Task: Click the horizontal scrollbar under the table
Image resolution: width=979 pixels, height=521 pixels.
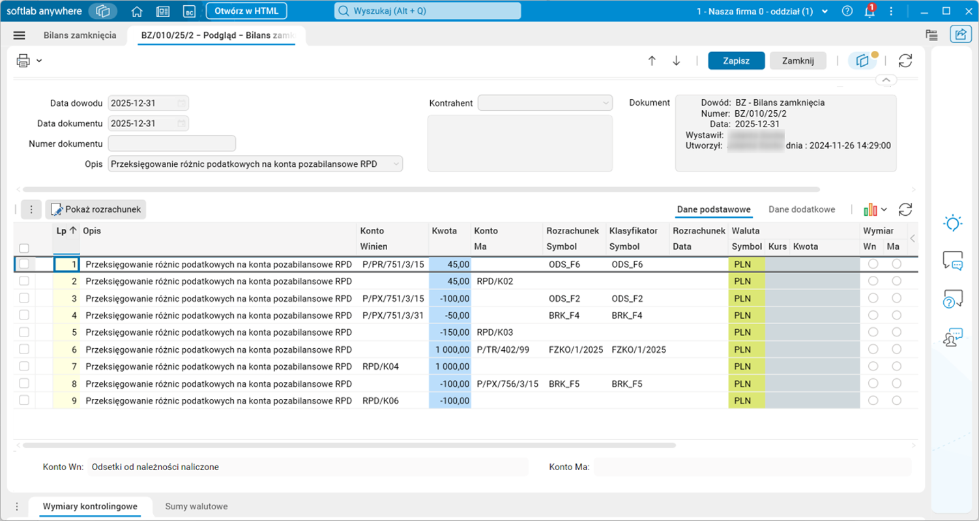Action: [x=349, y=445]
